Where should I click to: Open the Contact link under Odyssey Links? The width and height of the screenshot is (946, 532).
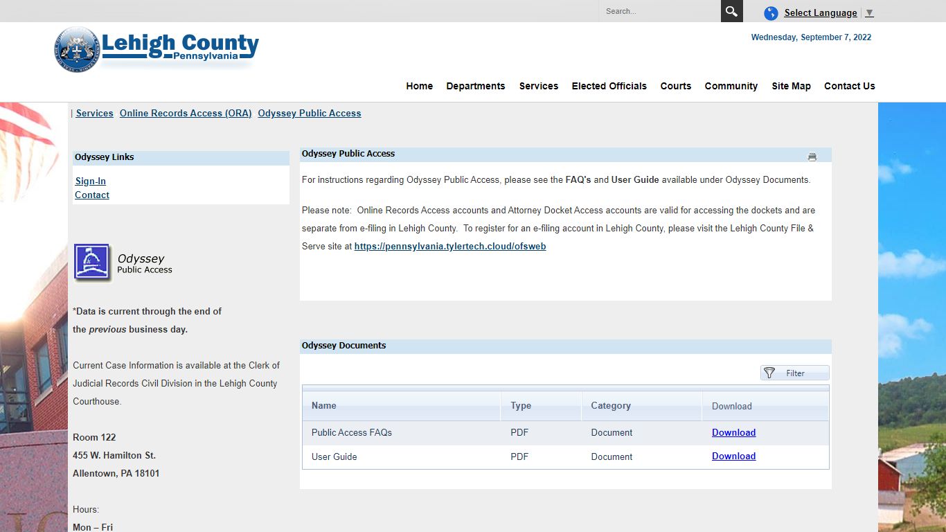tap(92, 195)
